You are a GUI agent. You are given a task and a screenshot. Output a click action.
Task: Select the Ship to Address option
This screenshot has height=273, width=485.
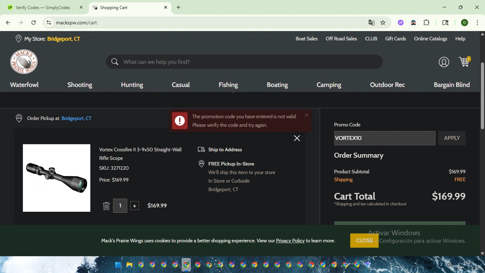tap(225, 150)
